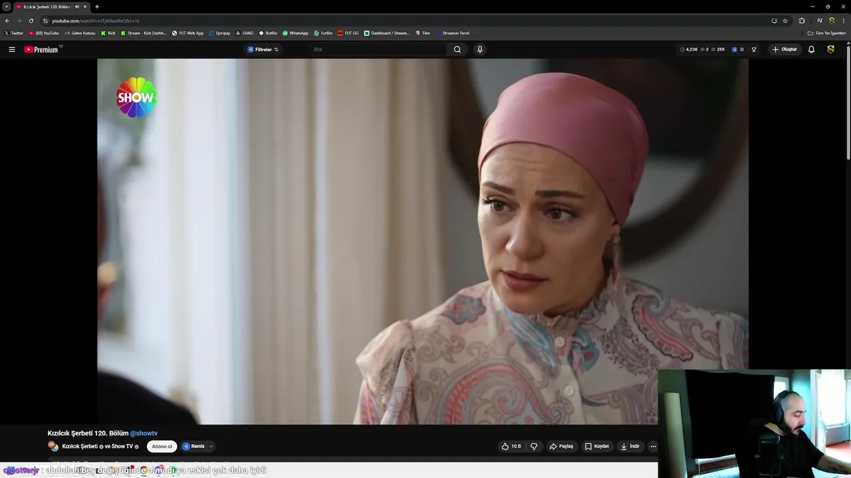This screenshot has width=851, height=478.
Task: Open Chrome profile avatar in toolbar
Action: [832, 21]
